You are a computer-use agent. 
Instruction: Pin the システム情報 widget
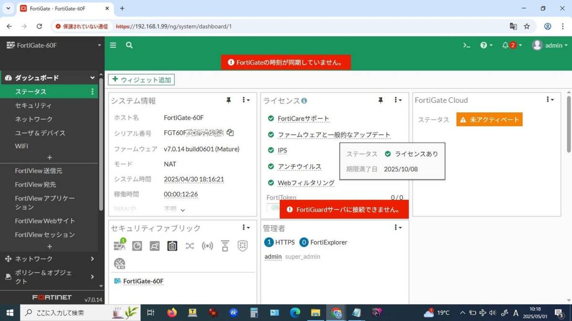228,100
